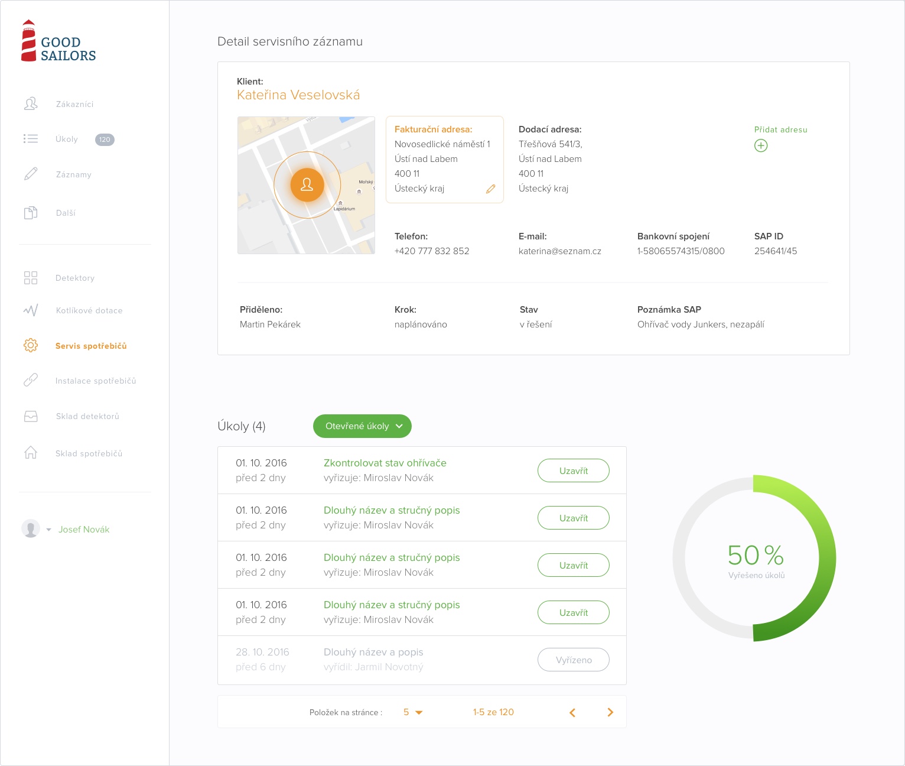
Task: Click the Zákazníci person icon in sidebar
Action: tap(31, 104)
